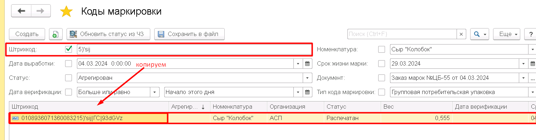Click the Создать button
Viewport: 536px width, 140px height.
[x=27, y=34]
